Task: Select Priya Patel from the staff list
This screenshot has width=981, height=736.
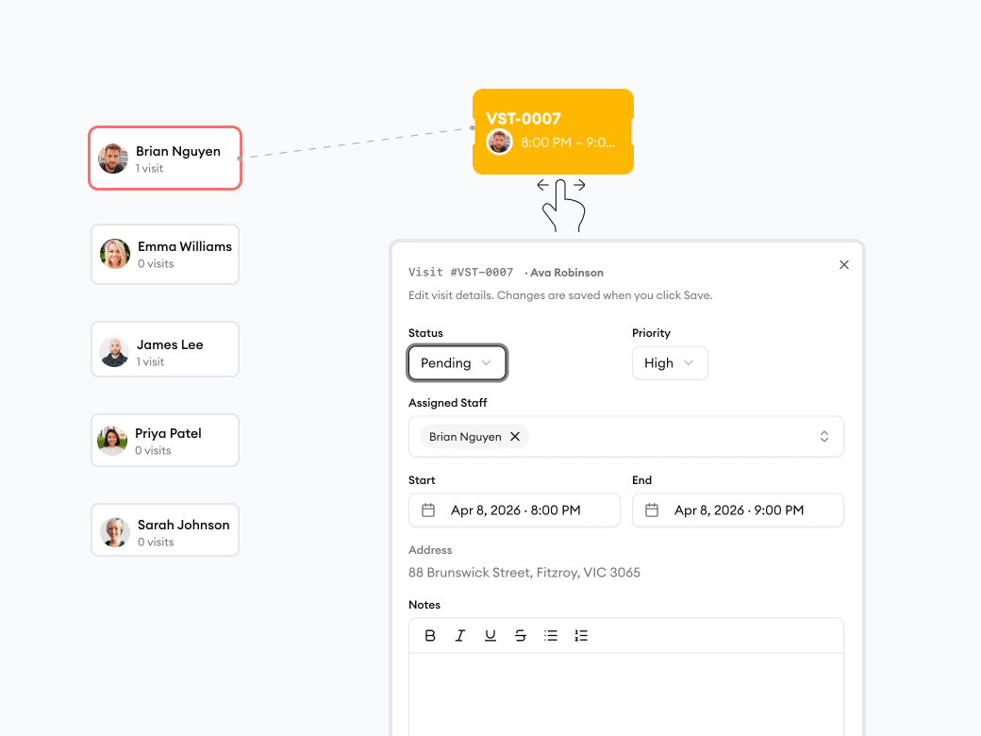Action: (x=164, y=440)
